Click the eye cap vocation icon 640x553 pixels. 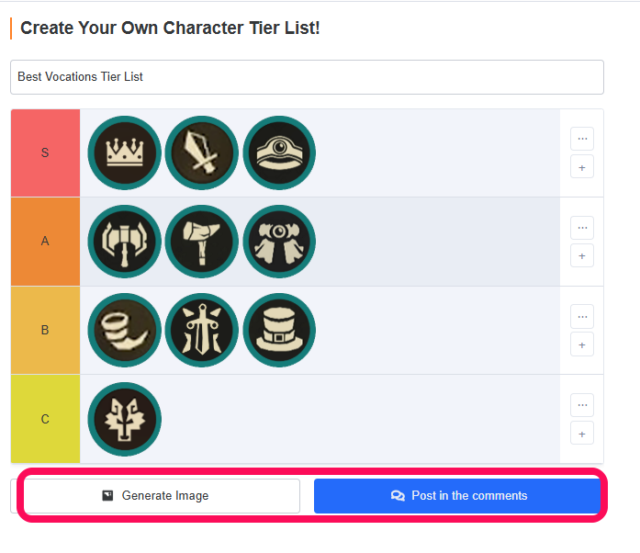279,152
